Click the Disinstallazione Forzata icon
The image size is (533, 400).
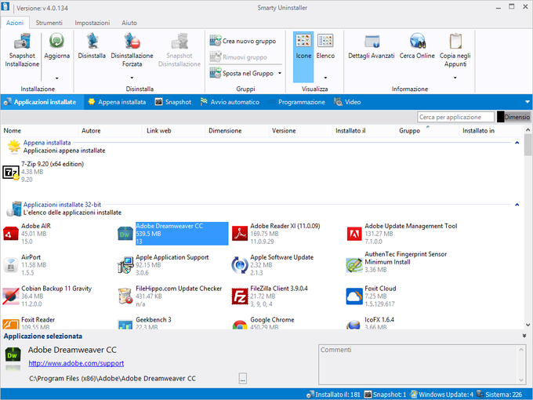tap(132, 41)
